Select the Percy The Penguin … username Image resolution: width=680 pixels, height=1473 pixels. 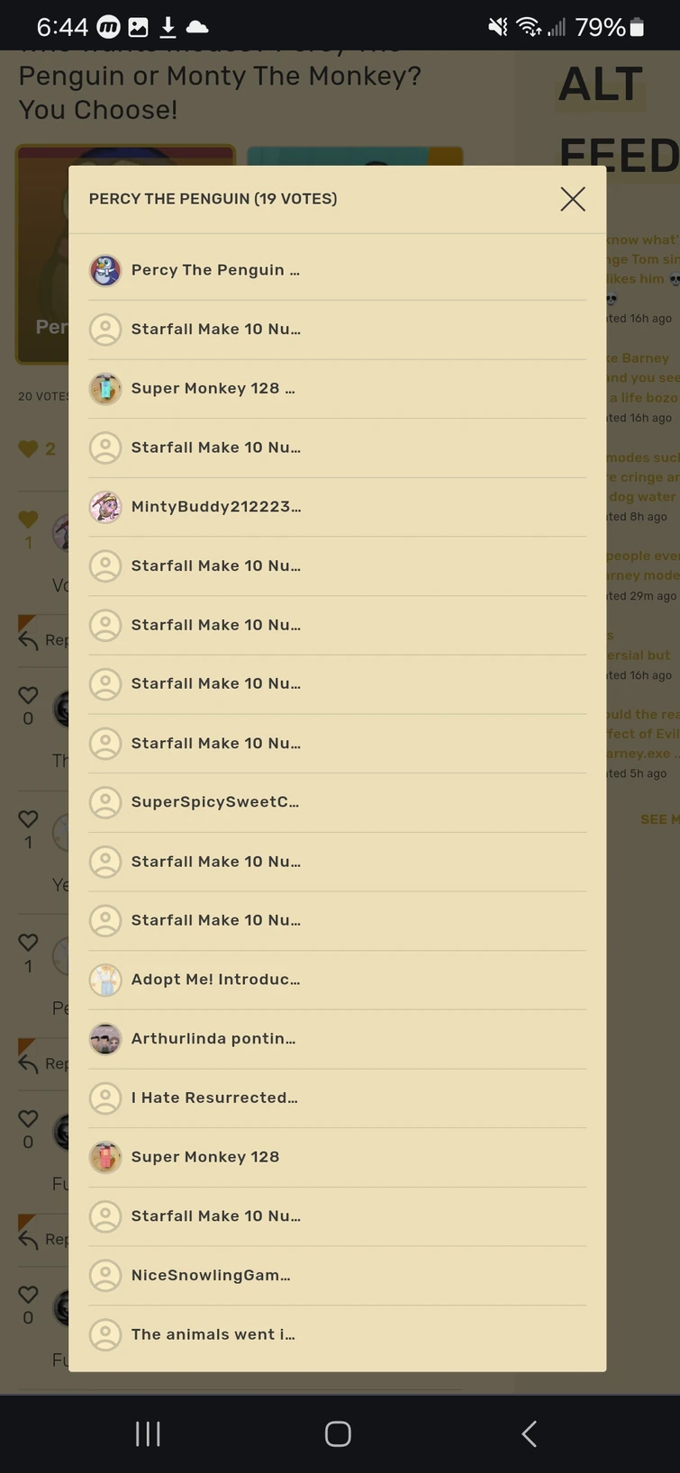pyautogui.click(x=215, y=270)
